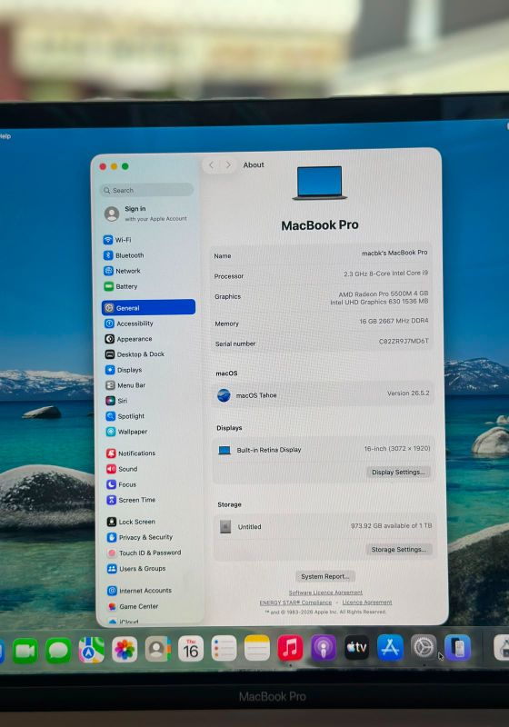Click Sign in with your Apple Account
The height and width of the screenshot is (727, 509).
click(145, 214)
